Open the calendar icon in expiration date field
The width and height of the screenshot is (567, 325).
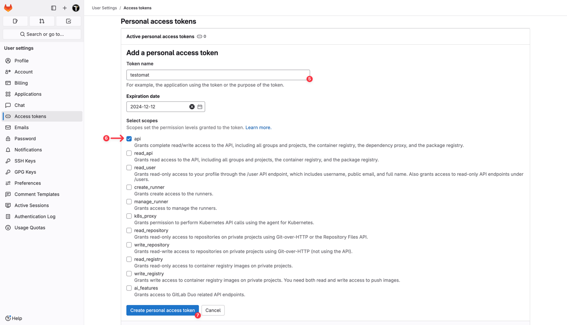[199, 106]
